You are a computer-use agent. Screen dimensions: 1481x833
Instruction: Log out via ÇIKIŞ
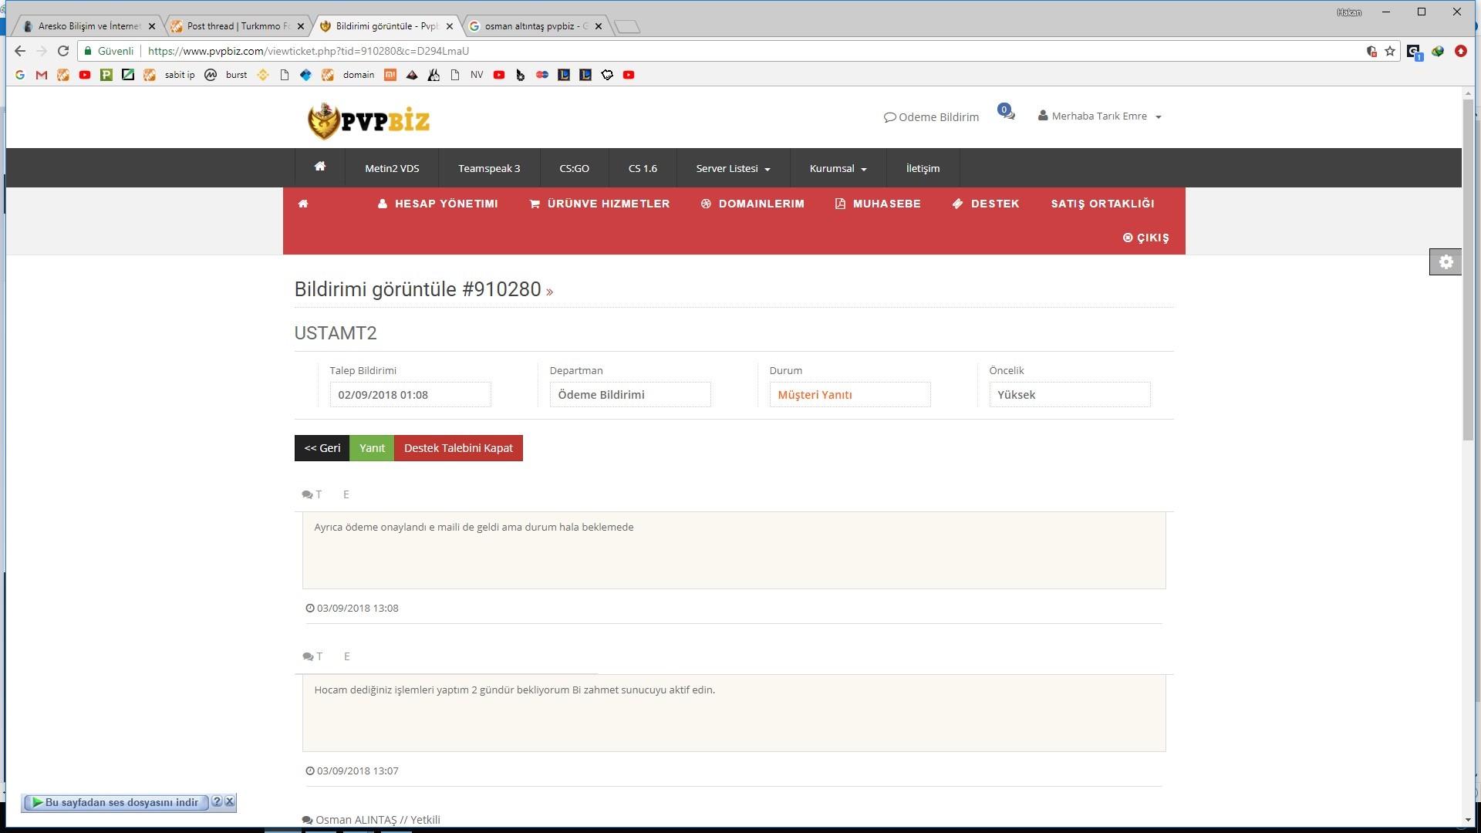(1145, 238)
